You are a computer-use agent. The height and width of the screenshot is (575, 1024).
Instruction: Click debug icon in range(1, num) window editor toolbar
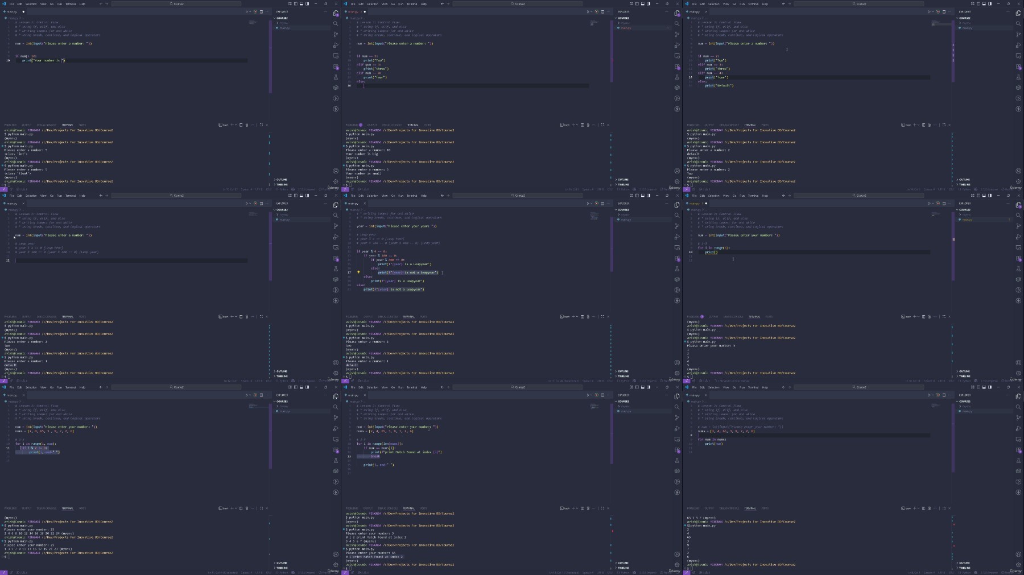(255, 395)
